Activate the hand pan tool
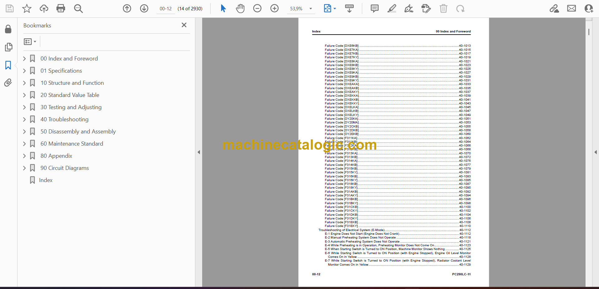The height and width of the screenshot is (289, 599). point(240,8)
